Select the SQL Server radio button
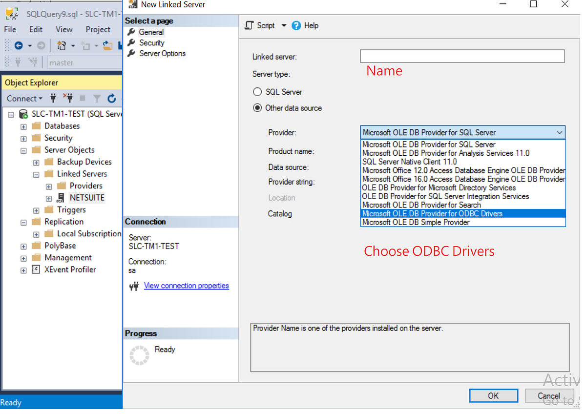Screen dimensions: 586x414 click(257, 92)
